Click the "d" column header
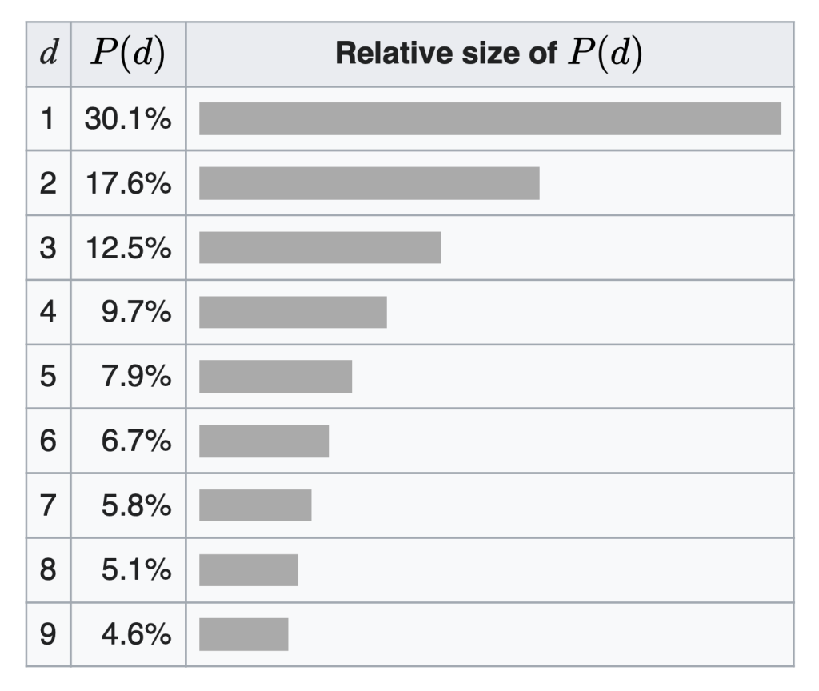Viewport: 819px width, 691px height. click(48, 54)
